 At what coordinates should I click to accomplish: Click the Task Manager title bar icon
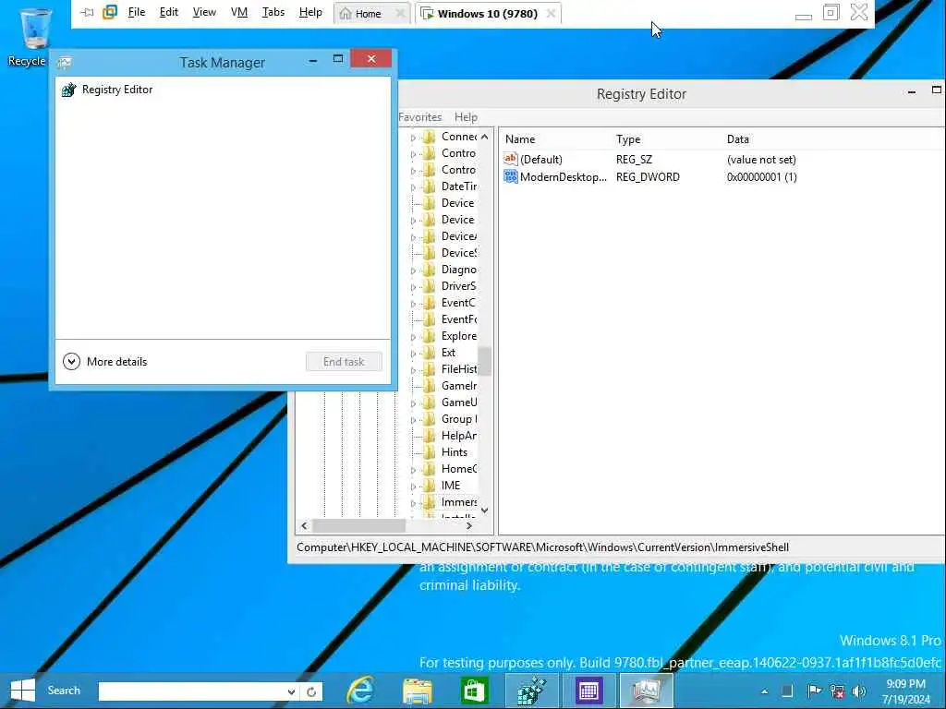(x=65, y=62)
